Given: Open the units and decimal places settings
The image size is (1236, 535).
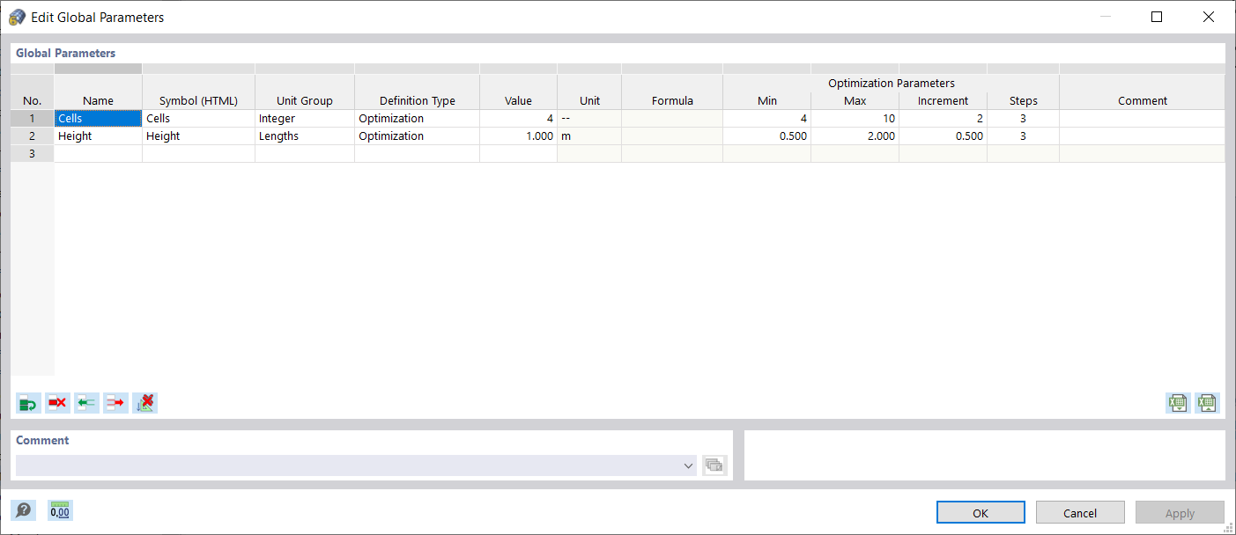Looking at the screenshot, I should (x=58, y=509).
